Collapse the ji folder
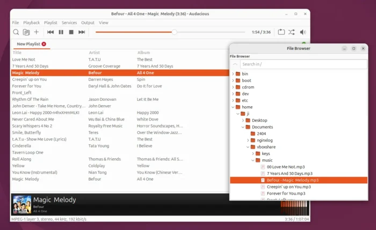Screen dimensions: 376x230 pos(238,114)
